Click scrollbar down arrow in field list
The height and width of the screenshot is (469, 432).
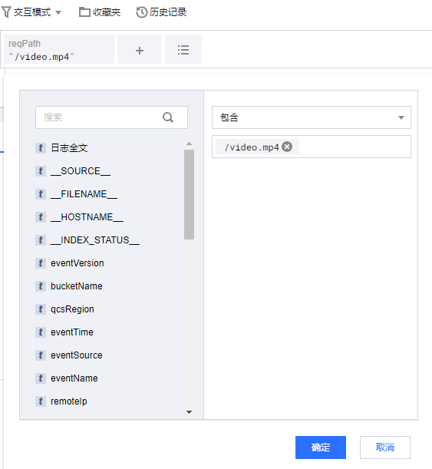pos(189,412)
